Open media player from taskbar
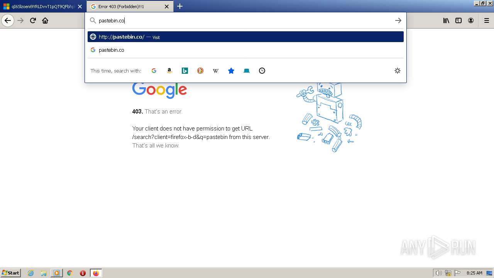 (57, 273)
